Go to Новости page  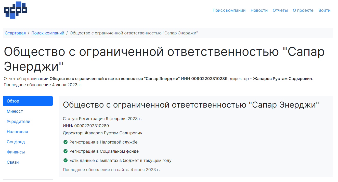coord(259,10)
